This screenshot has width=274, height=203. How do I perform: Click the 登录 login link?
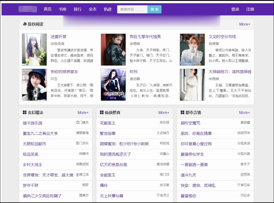(x=235, y=9)
